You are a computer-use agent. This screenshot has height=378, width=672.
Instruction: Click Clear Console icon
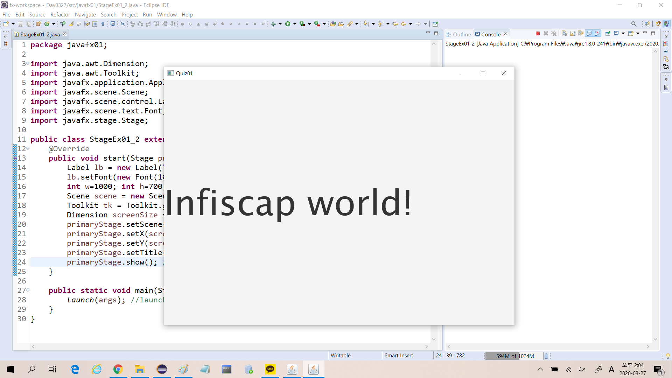point(565,34)
